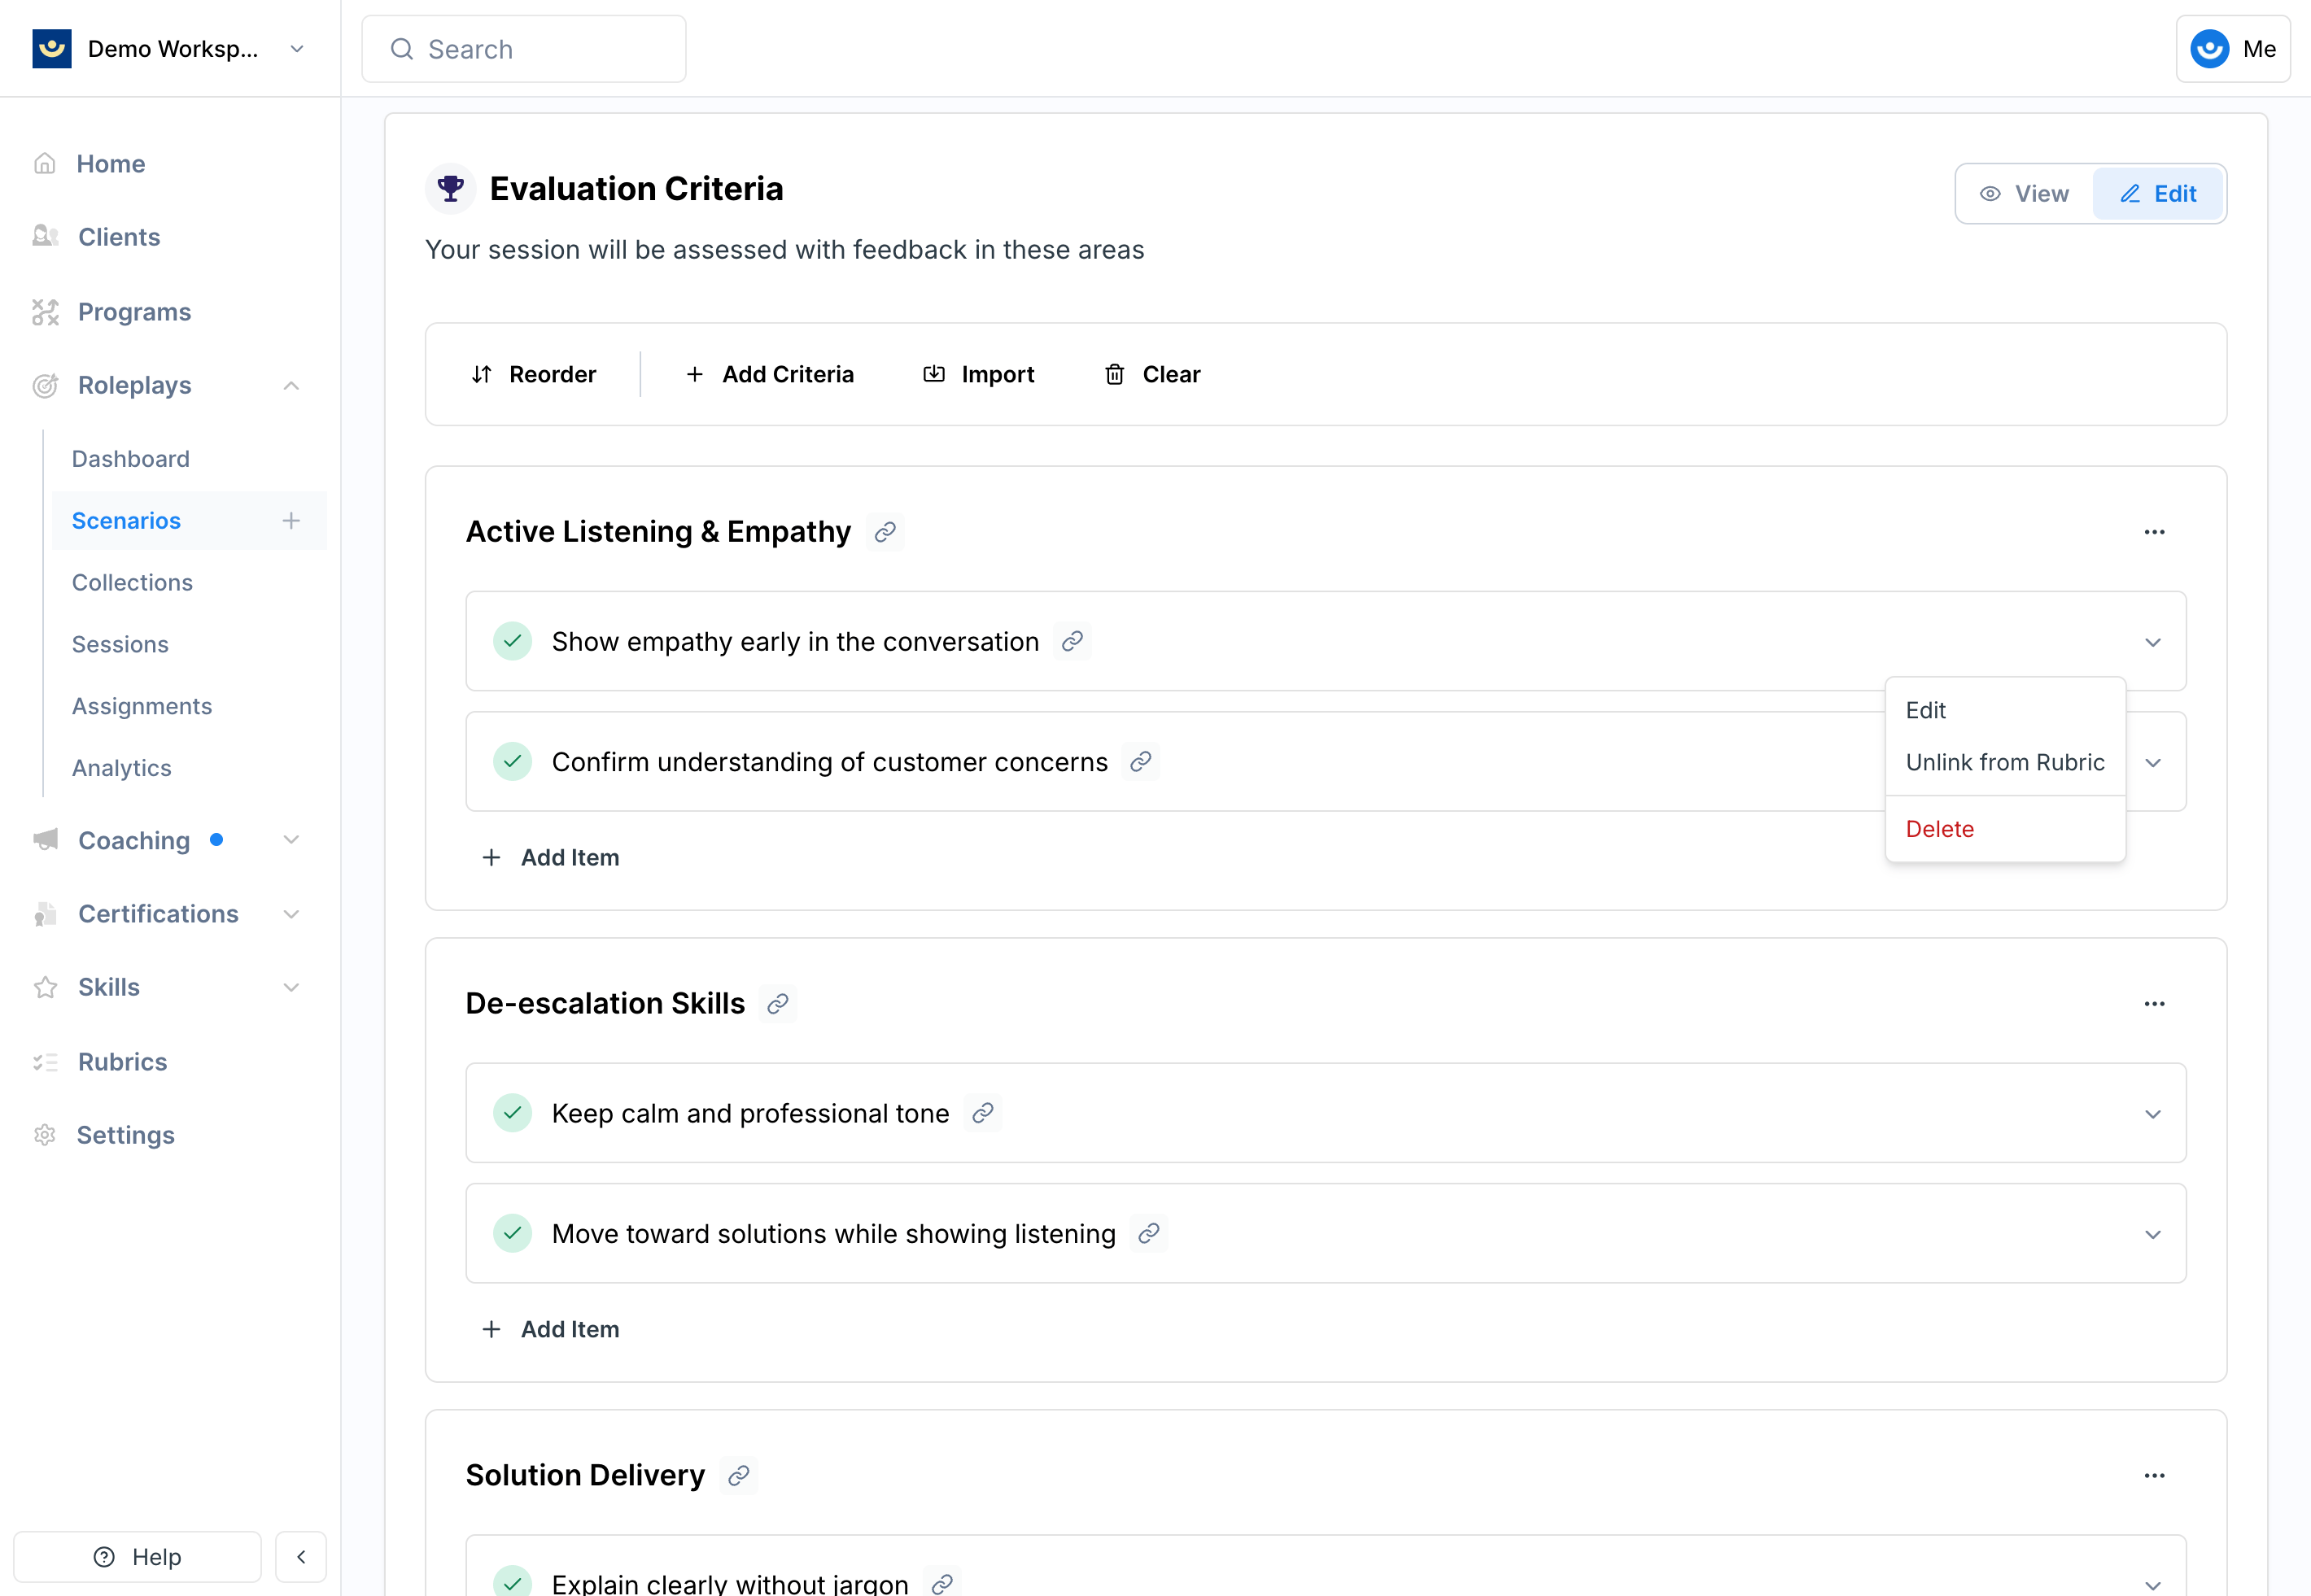Expand the Certifications sidebar section
This screenshot has width=2311, height=1596.
pos(291,914)
